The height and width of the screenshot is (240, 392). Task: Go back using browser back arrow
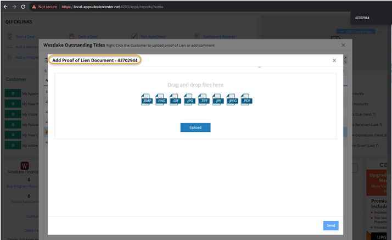tap(5, 7)
